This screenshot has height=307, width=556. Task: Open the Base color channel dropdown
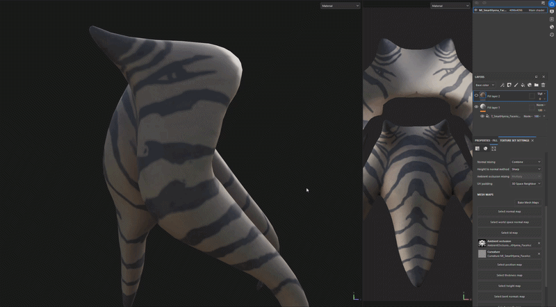(x=484, y=85)
